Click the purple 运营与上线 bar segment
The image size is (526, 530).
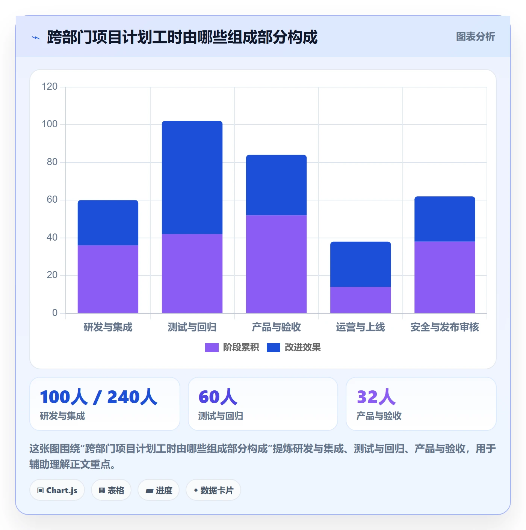pyautogui.click(x=360, y=300)
